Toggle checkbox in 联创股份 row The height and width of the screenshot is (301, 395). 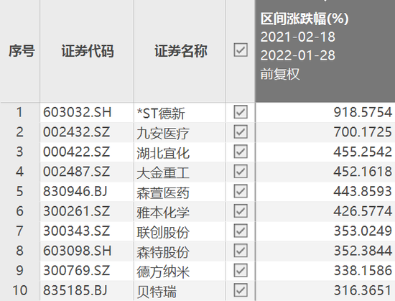point(241,231)
